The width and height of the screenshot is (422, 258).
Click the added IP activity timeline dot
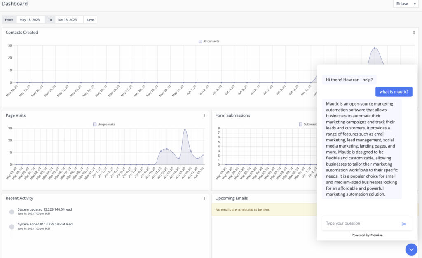pyautogui.click(x=12, y=227)
